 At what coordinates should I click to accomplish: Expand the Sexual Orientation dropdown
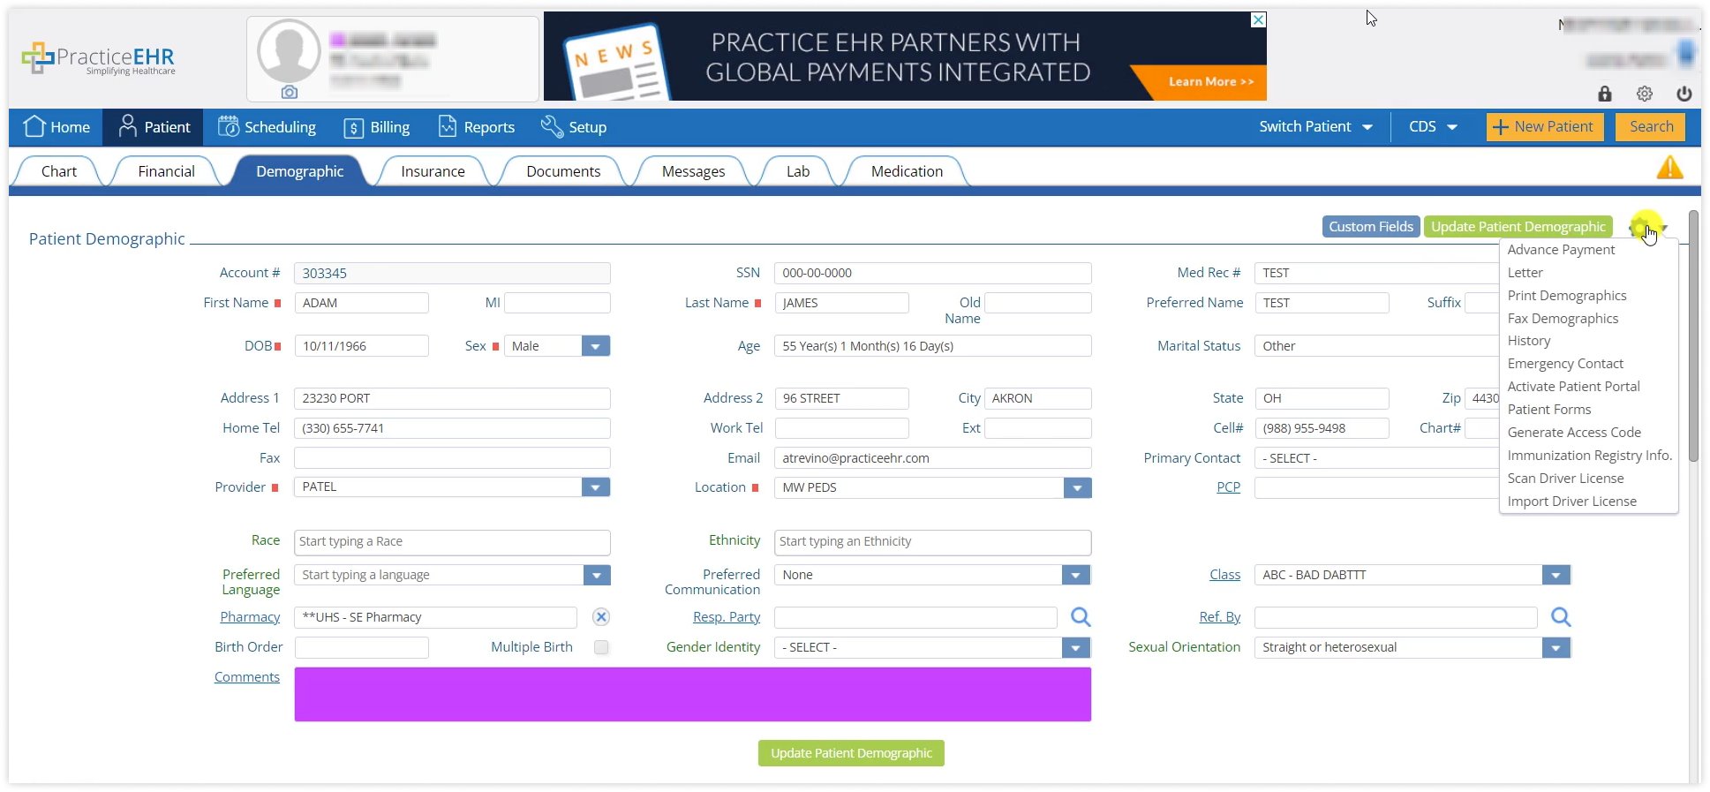point(1556,647)
